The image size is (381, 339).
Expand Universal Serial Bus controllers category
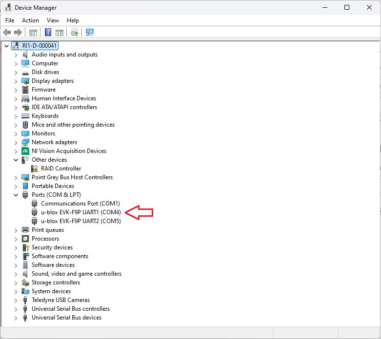click(16, 309)
